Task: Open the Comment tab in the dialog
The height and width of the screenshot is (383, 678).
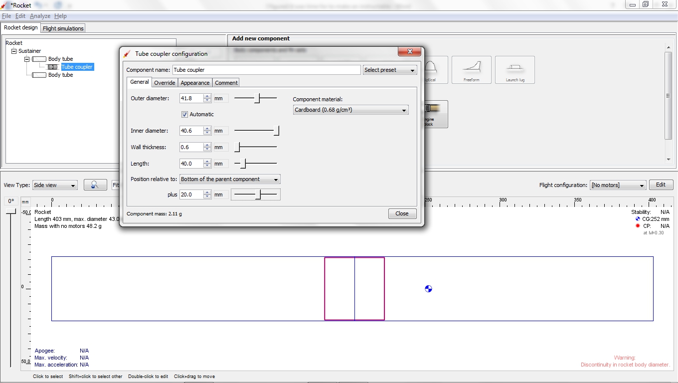Action: tap(226, 83)
